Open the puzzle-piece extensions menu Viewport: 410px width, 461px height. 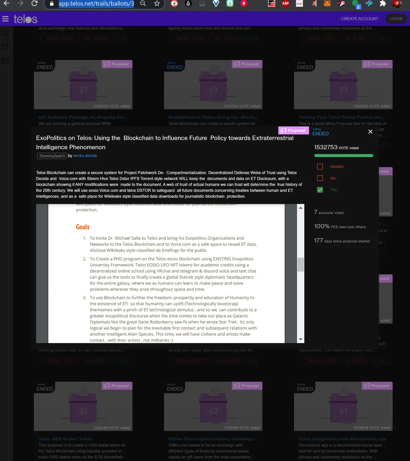coord(383,4)
